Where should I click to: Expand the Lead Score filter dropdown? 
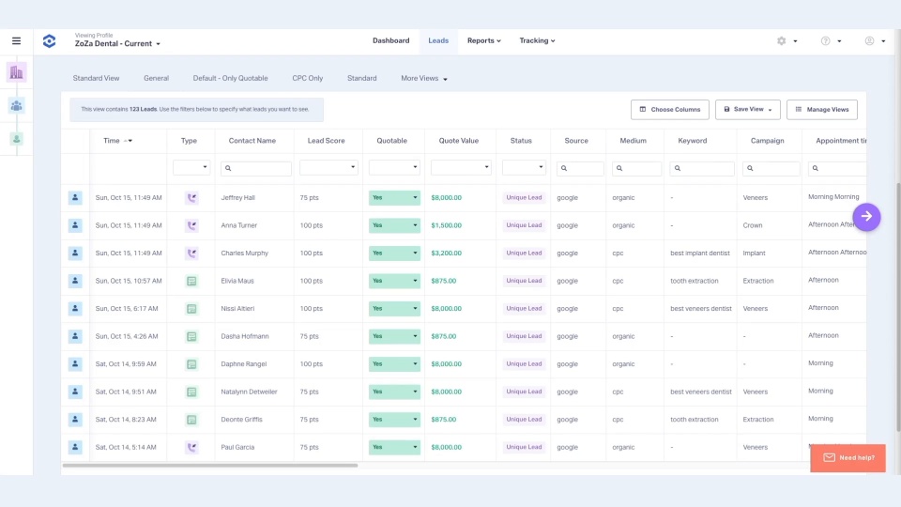(328, 168)
